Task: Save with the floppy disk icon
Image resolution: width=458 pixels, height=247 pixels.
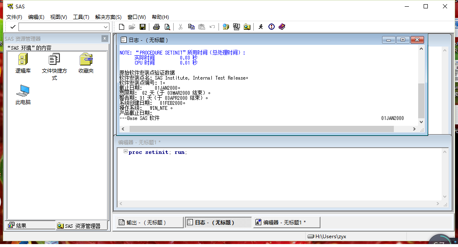Action: [x=143, y=27]
